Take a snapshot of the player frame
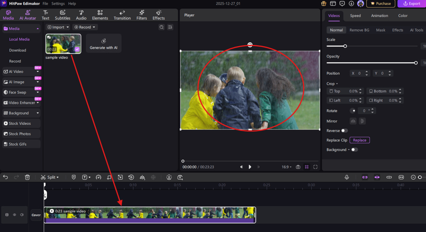 [298, 167]
